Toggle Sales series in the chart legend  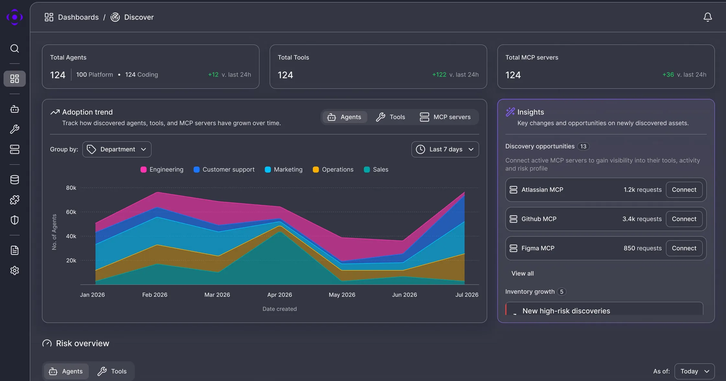coord(376,169)
